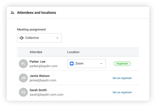This screenshot has height=107, width=156.
Task: Click the Attendees and locations heading
Action: (x=37, y=13)
